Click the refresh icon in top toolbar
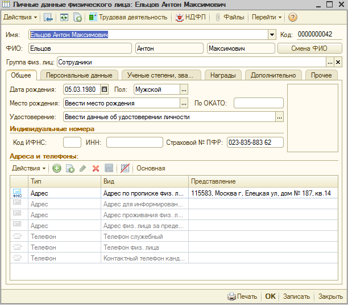Viewport: 348px width, 305px height. 64,17
